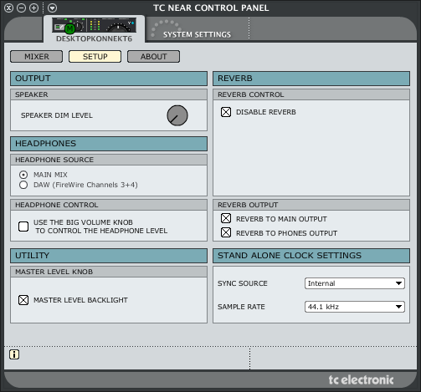Viewport: 421px width, 392px height.
Task: Toggle Reverb to Phones Output checkbox
Action: [x=226, y=232]
